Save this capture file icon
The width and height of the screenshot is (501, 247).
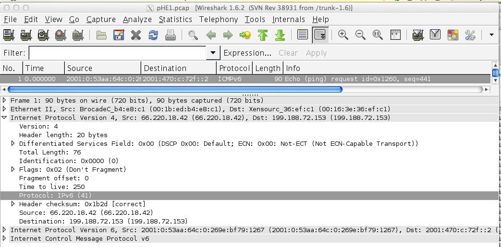(119, 35)
